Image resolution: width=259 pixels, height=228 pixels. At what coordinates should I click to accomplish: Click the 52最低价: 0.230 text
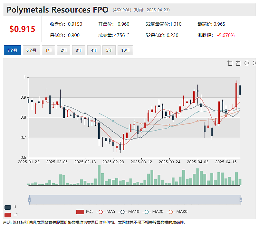[x=162, y=35]
